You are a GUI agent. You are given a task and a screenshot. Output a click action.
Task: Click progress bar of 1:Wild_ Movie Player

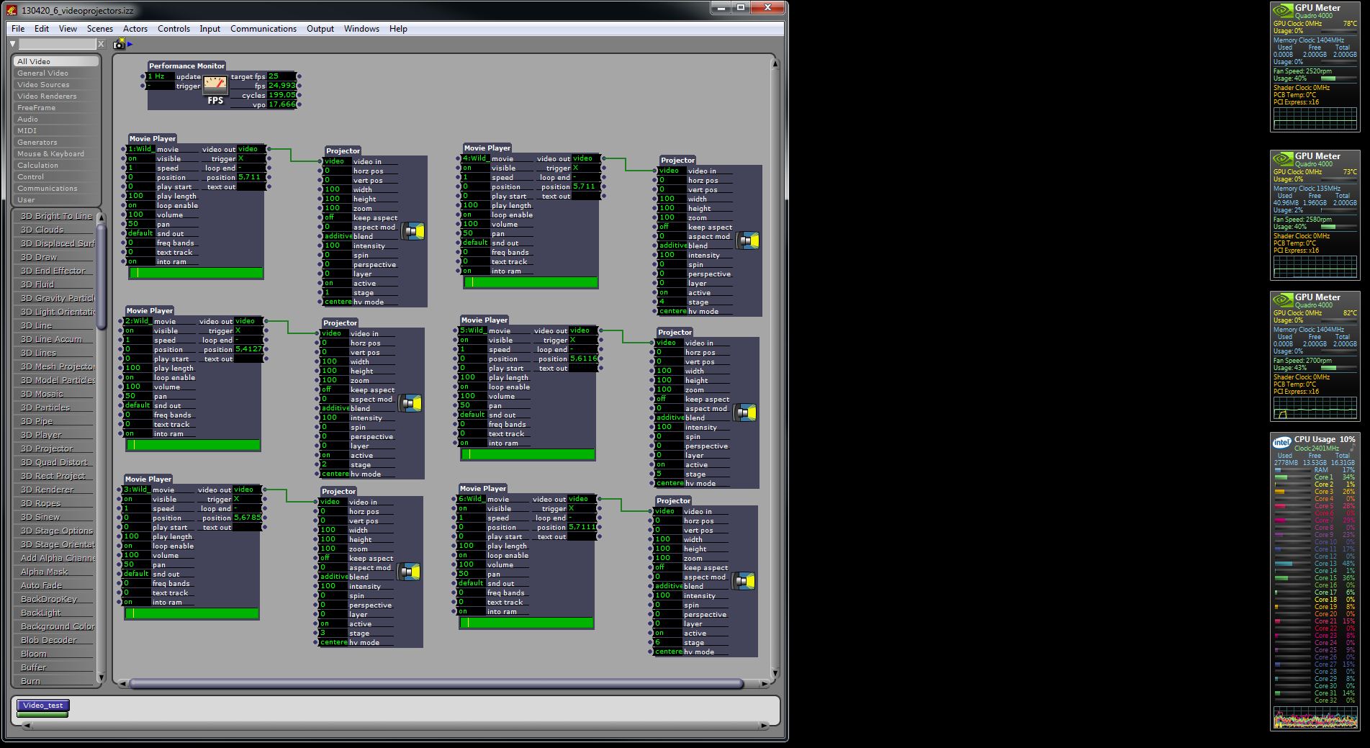coord(197,274)
